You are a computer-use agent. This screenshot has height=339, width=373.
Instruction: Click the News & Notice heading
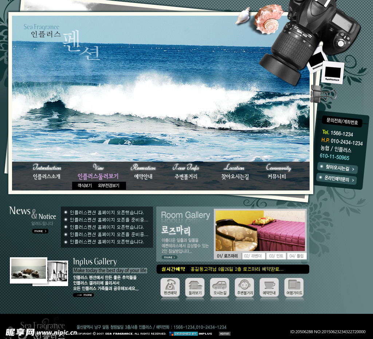(32, 213)
